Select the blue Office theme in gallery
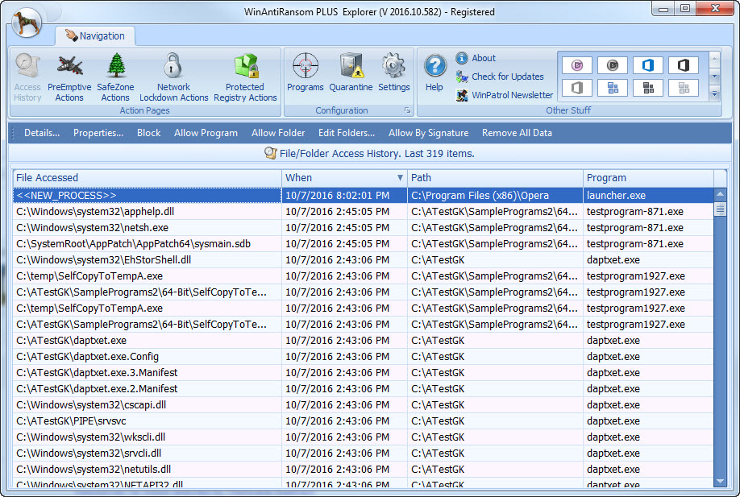 click(x=648, y=65)
